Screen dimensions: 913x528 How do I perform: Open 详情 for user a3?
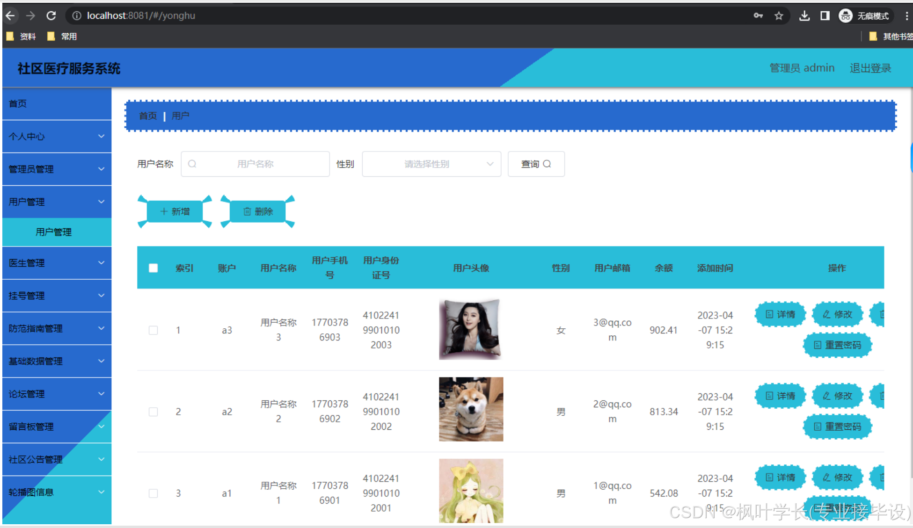click(x=780, y=314)
